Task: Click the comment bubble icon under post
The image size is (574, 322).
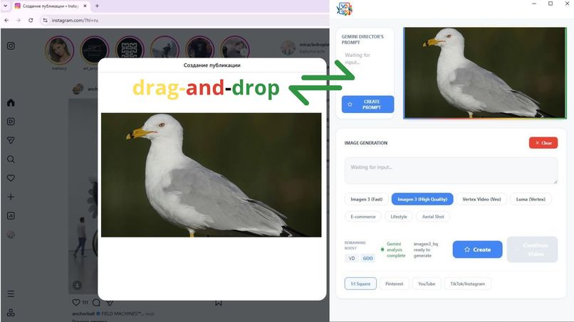Action: 96,302
